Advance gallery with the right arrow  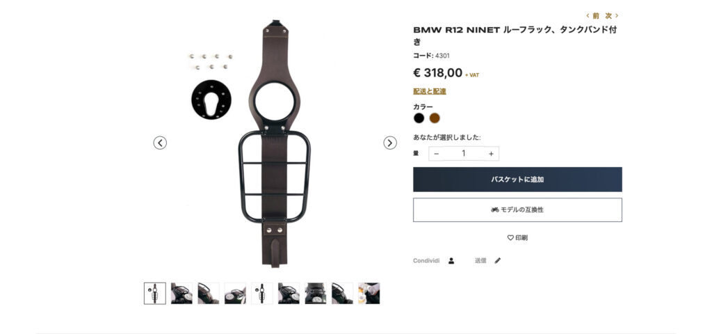pyautogui.click(x=389, y=143)
